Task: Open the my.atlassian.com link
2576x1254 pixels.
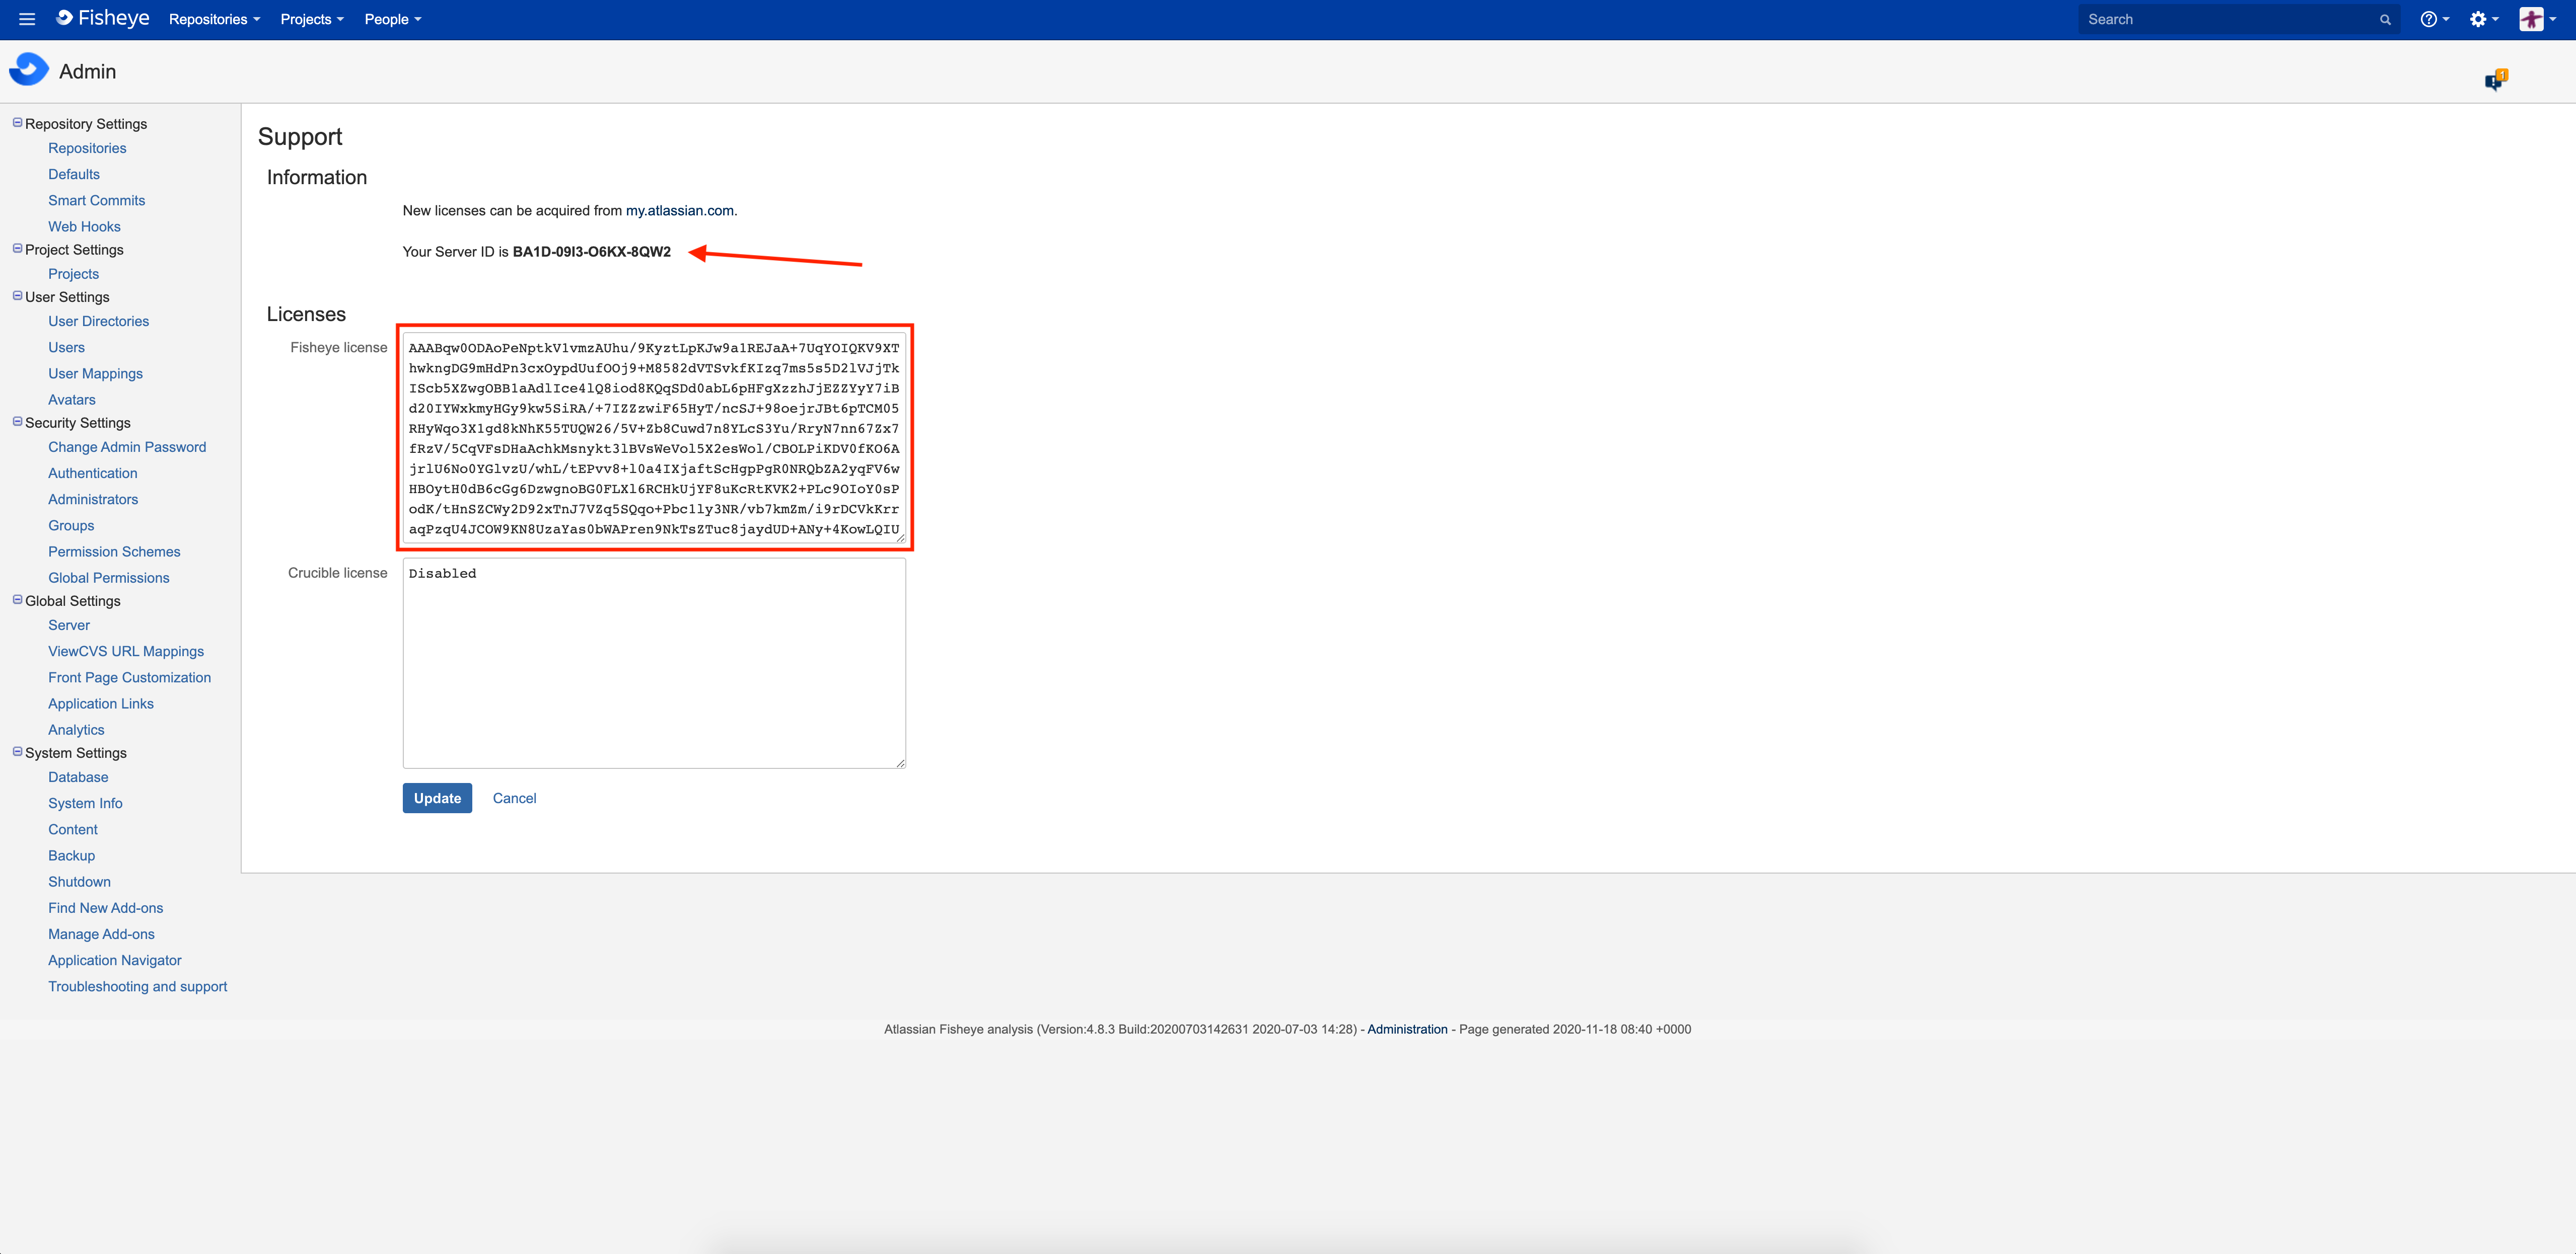Action: (x=679, y=211)
